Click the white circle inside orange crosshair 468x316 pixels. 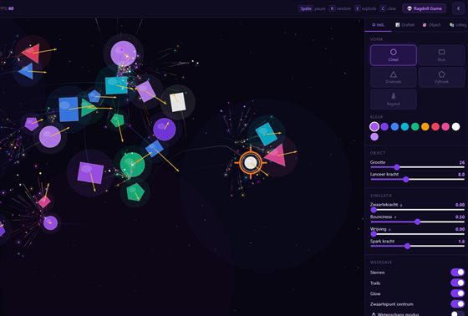pos(251,163)
